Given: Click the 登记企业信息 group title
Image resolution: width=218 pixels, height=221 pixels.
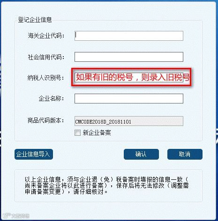Looking at the screenshot, I should click(x=35, y=20).
